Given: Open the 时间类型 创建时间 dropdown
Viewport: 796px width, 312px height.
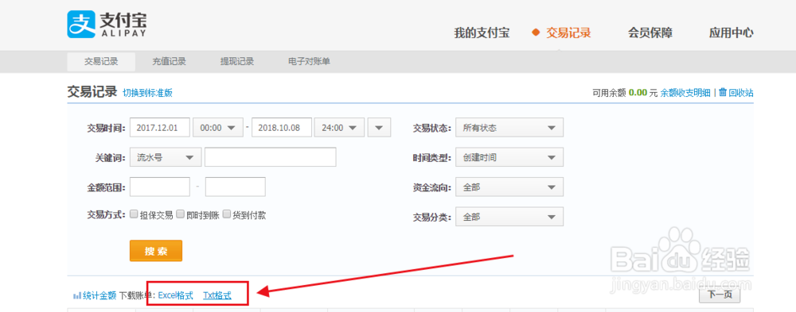Looking at the screenshot, I should (509, 157).
